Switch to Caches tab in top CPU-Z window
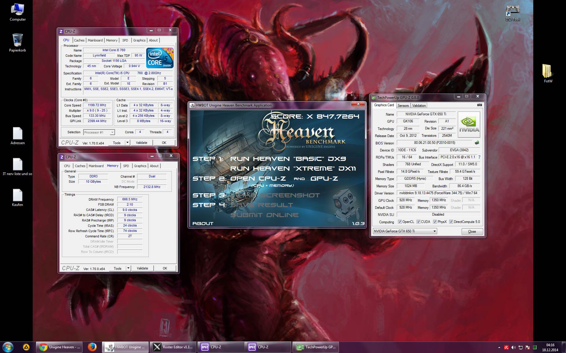This screenshot has width=566, height=353. (79, 40)
